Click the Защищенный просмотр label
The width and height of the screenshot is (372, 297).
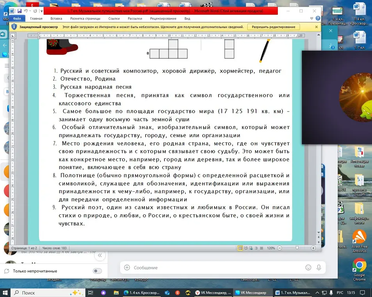39,27
